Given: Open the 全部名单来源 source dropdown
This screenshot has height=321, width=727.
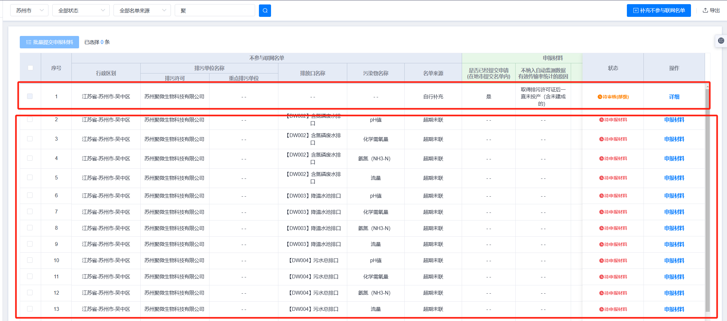Looking at the screenshot, I should (142, 10).
